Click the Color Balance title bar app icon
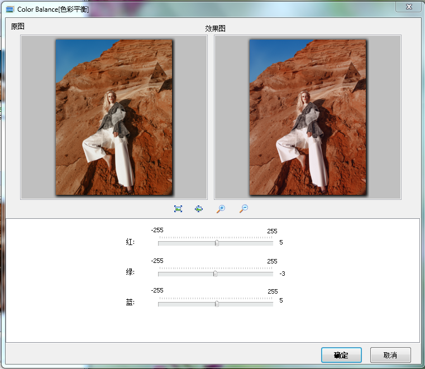425x369 pixels. coord(10,9)
